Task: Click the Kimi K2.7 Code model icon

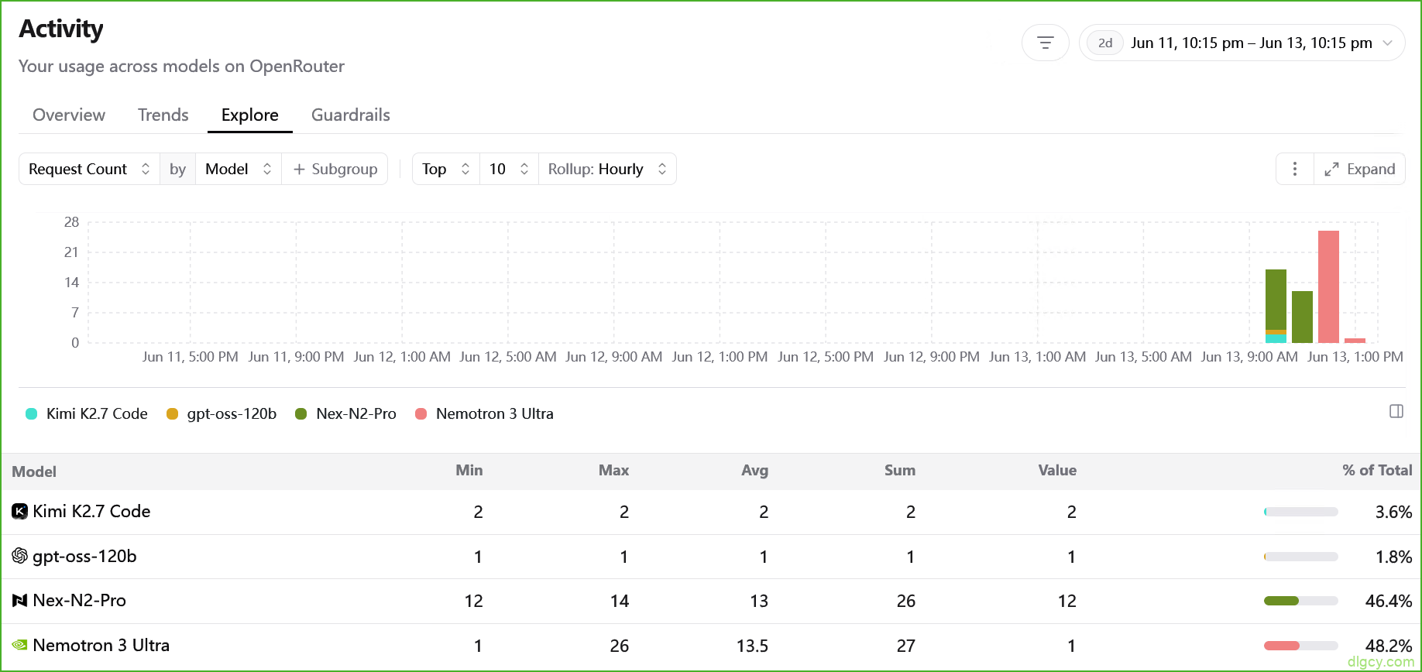Action: 20,511
